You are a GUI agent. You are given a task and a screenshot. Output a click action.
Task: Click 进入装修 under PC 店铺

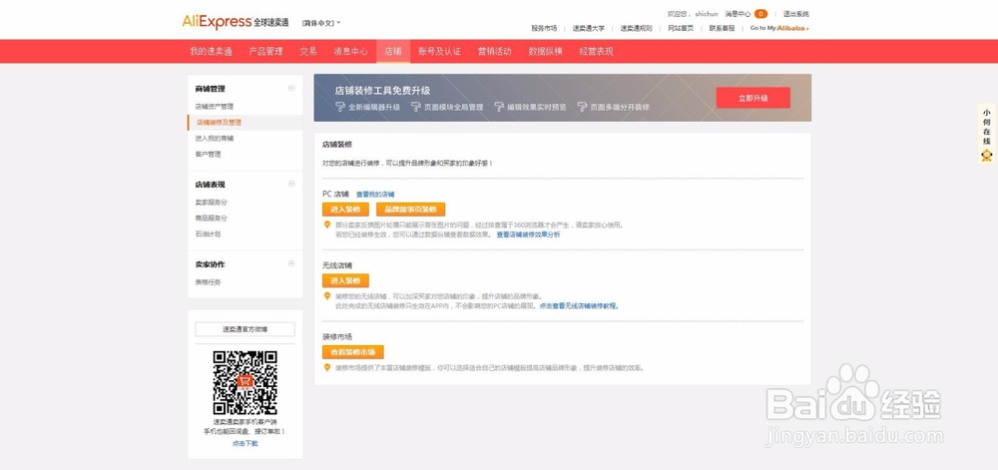(345, 210)
